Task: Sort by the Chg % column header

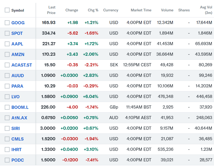Action: pos(93,10)
